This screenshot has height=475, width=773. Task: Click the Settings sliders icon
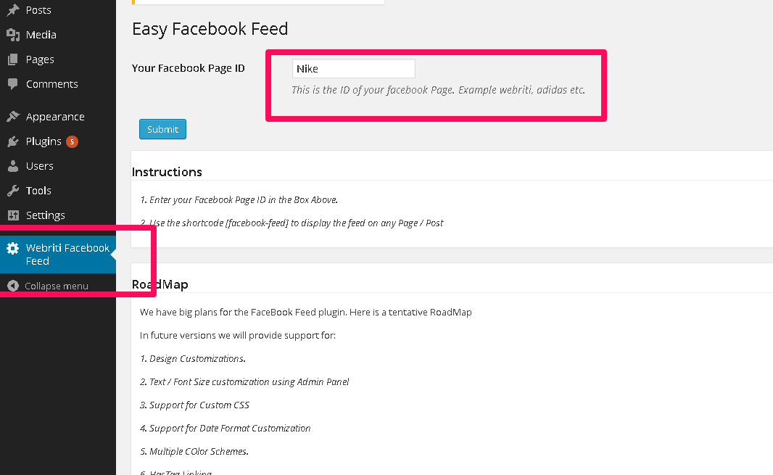click(x=13, y=215)
